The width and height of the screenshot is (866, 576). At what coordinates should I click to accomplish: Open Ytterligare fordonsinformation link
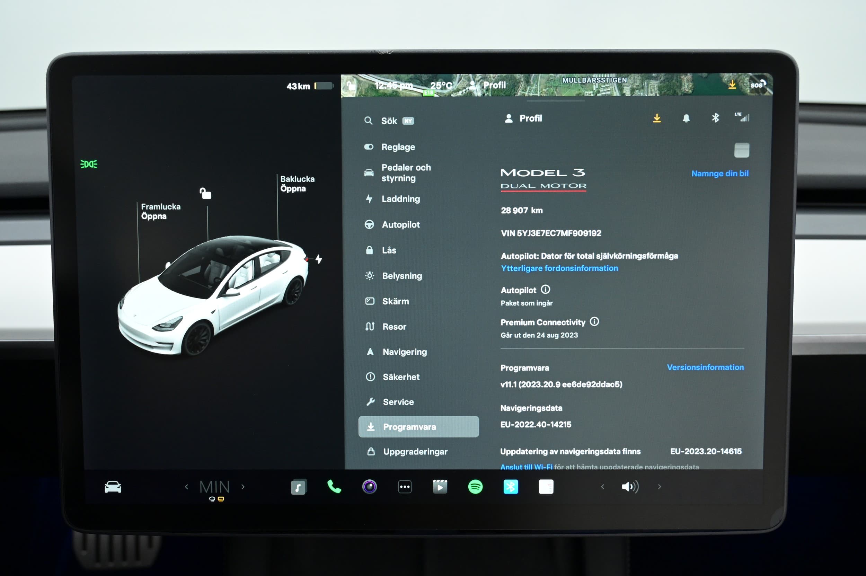[x=559, y=268]
